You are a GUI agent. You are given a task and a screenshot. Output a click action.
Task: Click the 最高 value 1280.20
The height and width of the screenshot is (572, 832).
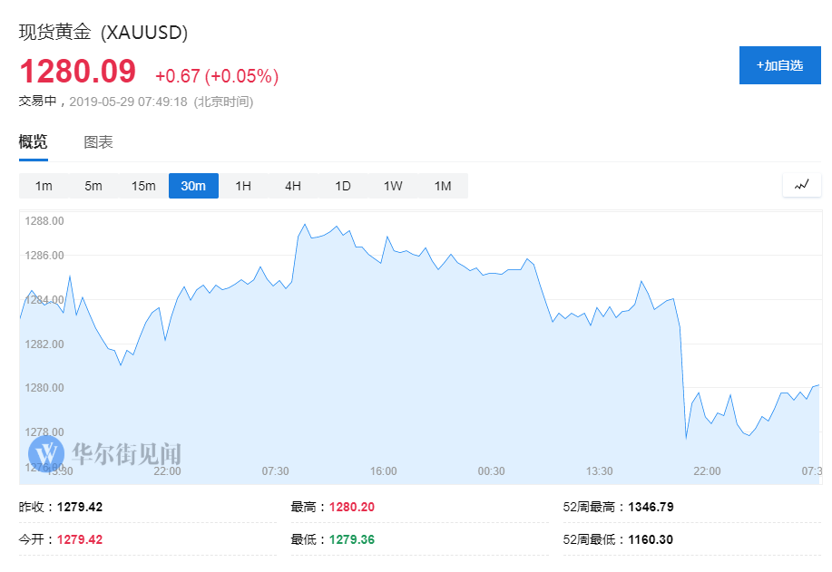click(x=351, y=507)
